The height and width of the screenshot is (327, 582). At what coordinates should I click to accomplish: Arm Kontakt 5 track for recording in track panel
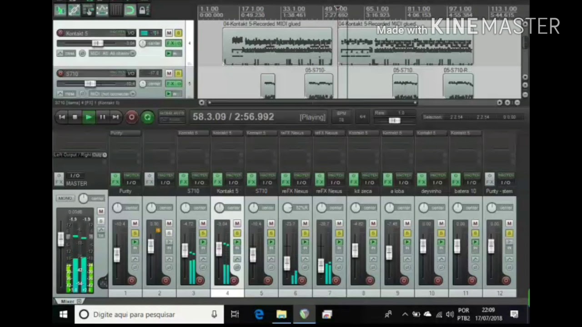pyautogui.click(x=60, y=33)
